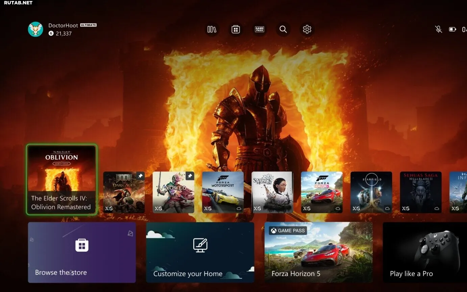The height and width of the screenshot is (292, 467).
Task: Click the DoctorHoot gamertag text
Action: (x=63, y=25)
